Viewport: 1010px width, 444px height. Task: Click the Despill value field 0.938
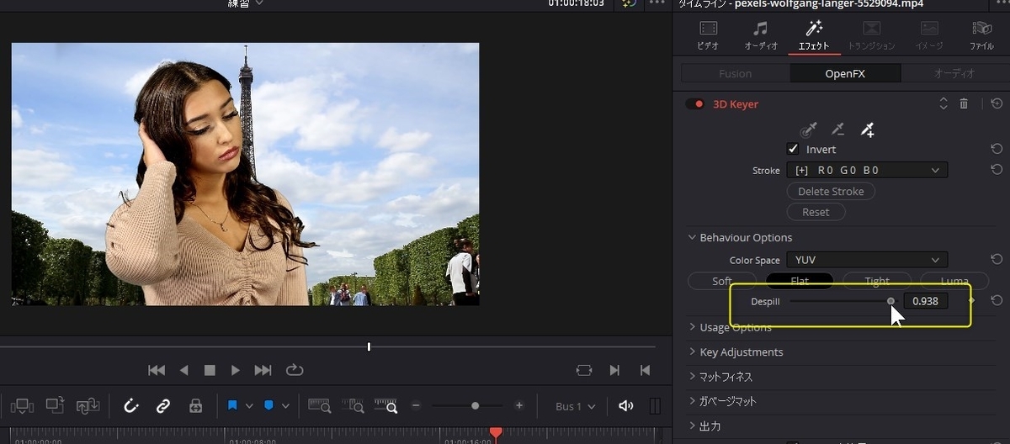tap(926, 300)
